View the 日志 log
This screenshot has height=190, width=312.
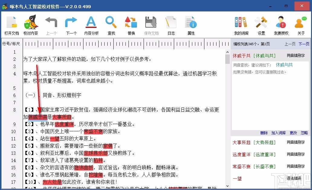tap(171, 25)
